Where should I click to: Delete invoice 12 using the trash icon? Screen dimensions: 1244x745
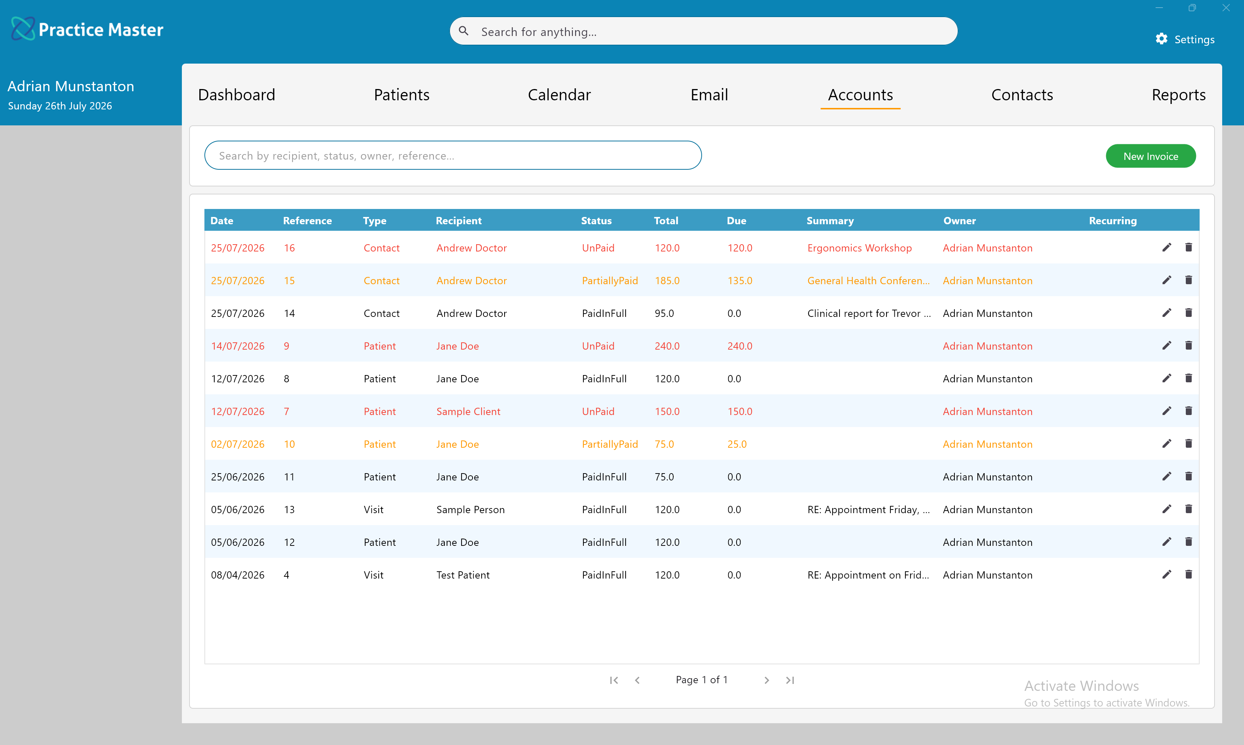tap(1188, 541)
